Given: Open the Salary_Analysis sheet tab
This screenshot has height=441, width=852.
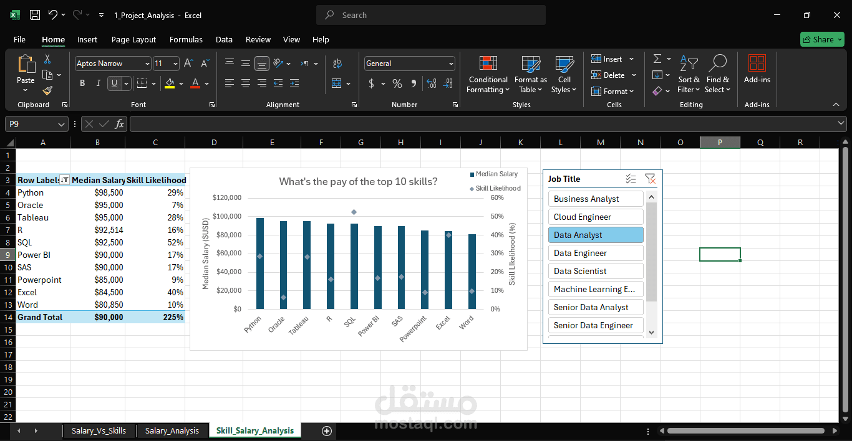Looking at the screenshot, I should pyautogui.click(x=172, y=430).
